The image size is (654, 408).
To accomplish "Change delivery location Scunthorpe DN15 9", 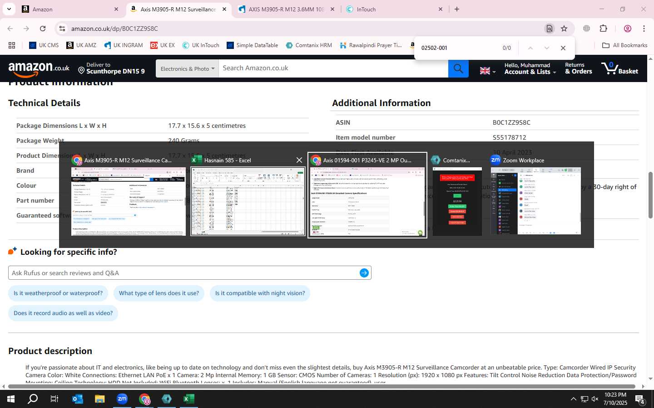I will pos(111,68).
